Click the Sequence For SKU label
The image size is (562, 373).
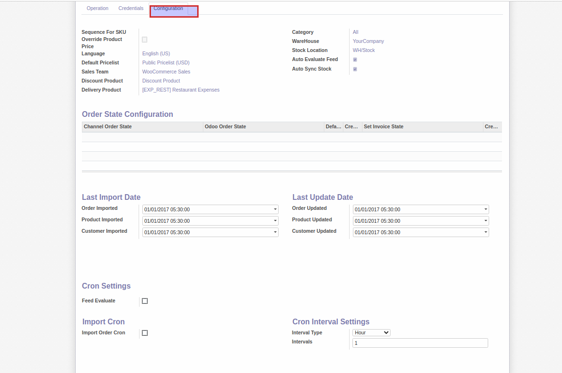[x=103, y=32]
